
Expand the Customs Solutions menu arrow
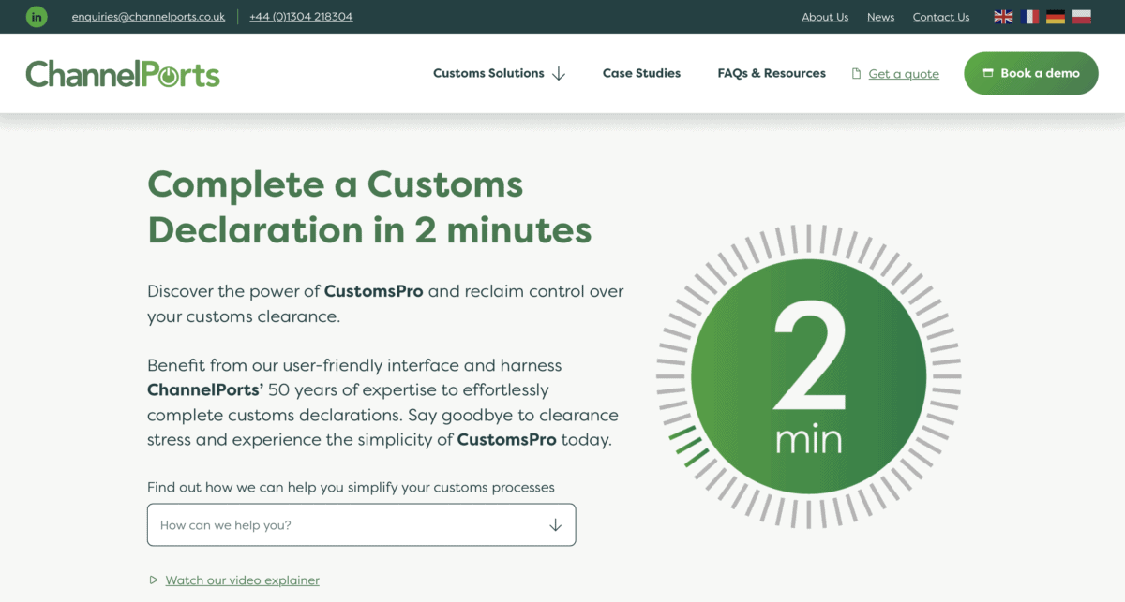[559, 74]
